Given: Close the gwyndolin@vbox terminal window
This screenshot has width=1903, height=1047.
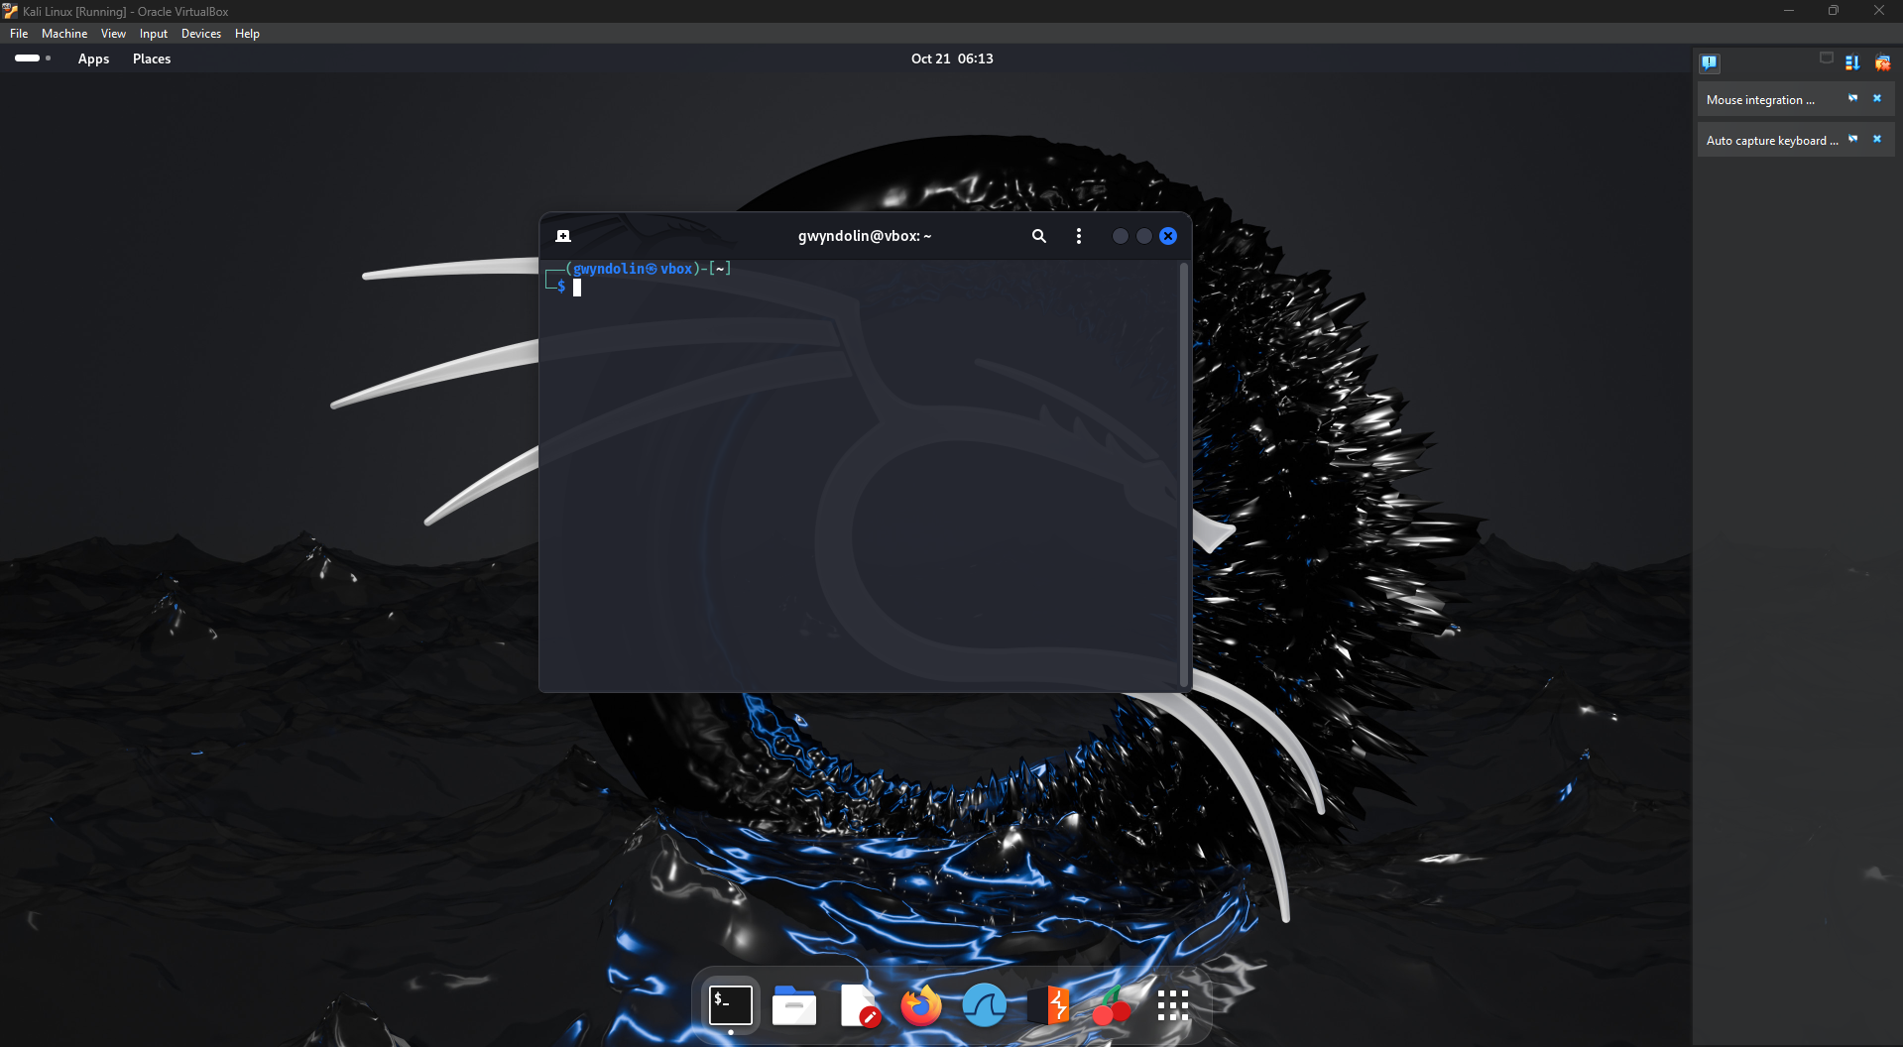Looking at the screenshot, I should click(x=1168, y=236).
